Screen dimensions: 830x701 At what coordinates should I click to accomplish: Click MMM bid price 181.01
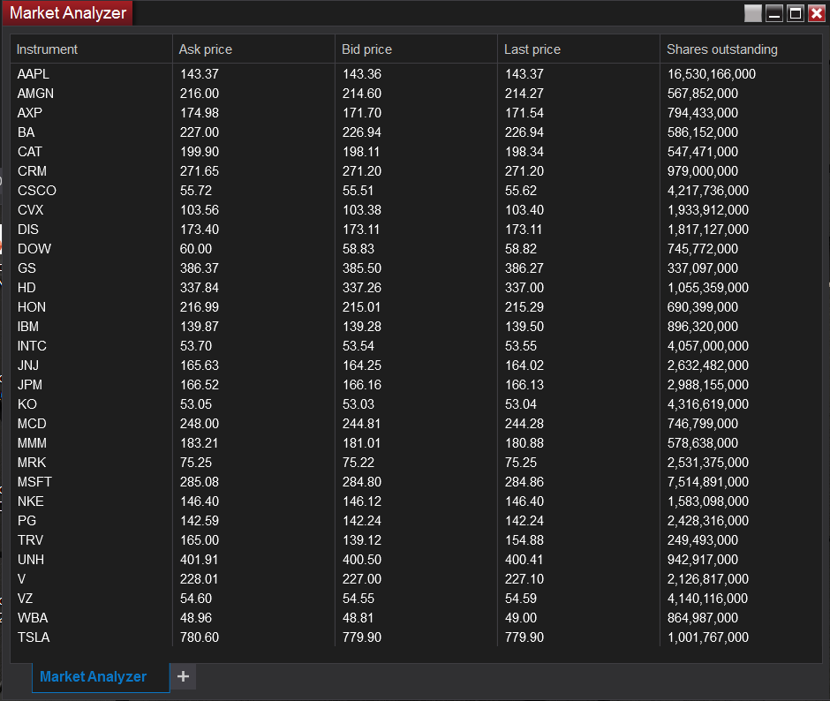362,442
